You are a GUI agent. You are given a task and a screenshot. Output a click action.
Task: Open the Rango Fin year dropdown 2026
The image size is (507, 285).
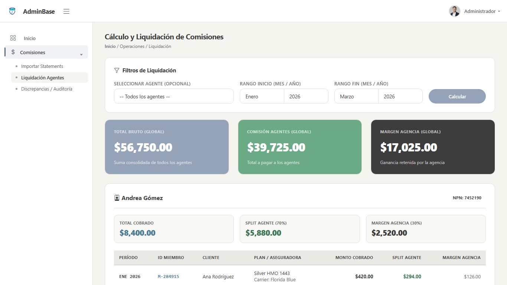pos(400,96)
